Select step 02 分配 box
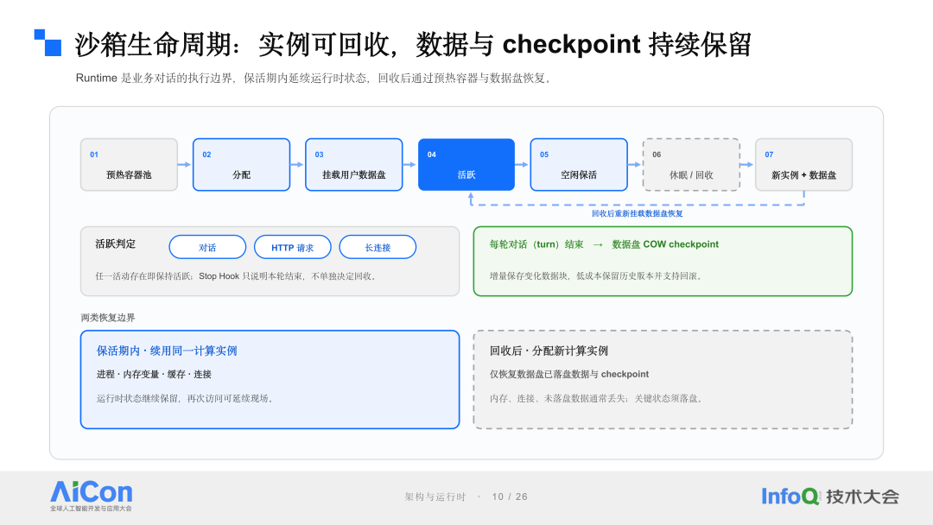This screenshot has width=933, height=525. [242, 165]
